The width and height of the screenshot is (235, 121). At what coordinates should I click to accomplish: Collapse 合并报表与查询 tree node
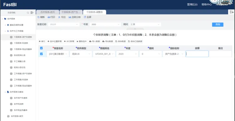(x=5, y=92)
